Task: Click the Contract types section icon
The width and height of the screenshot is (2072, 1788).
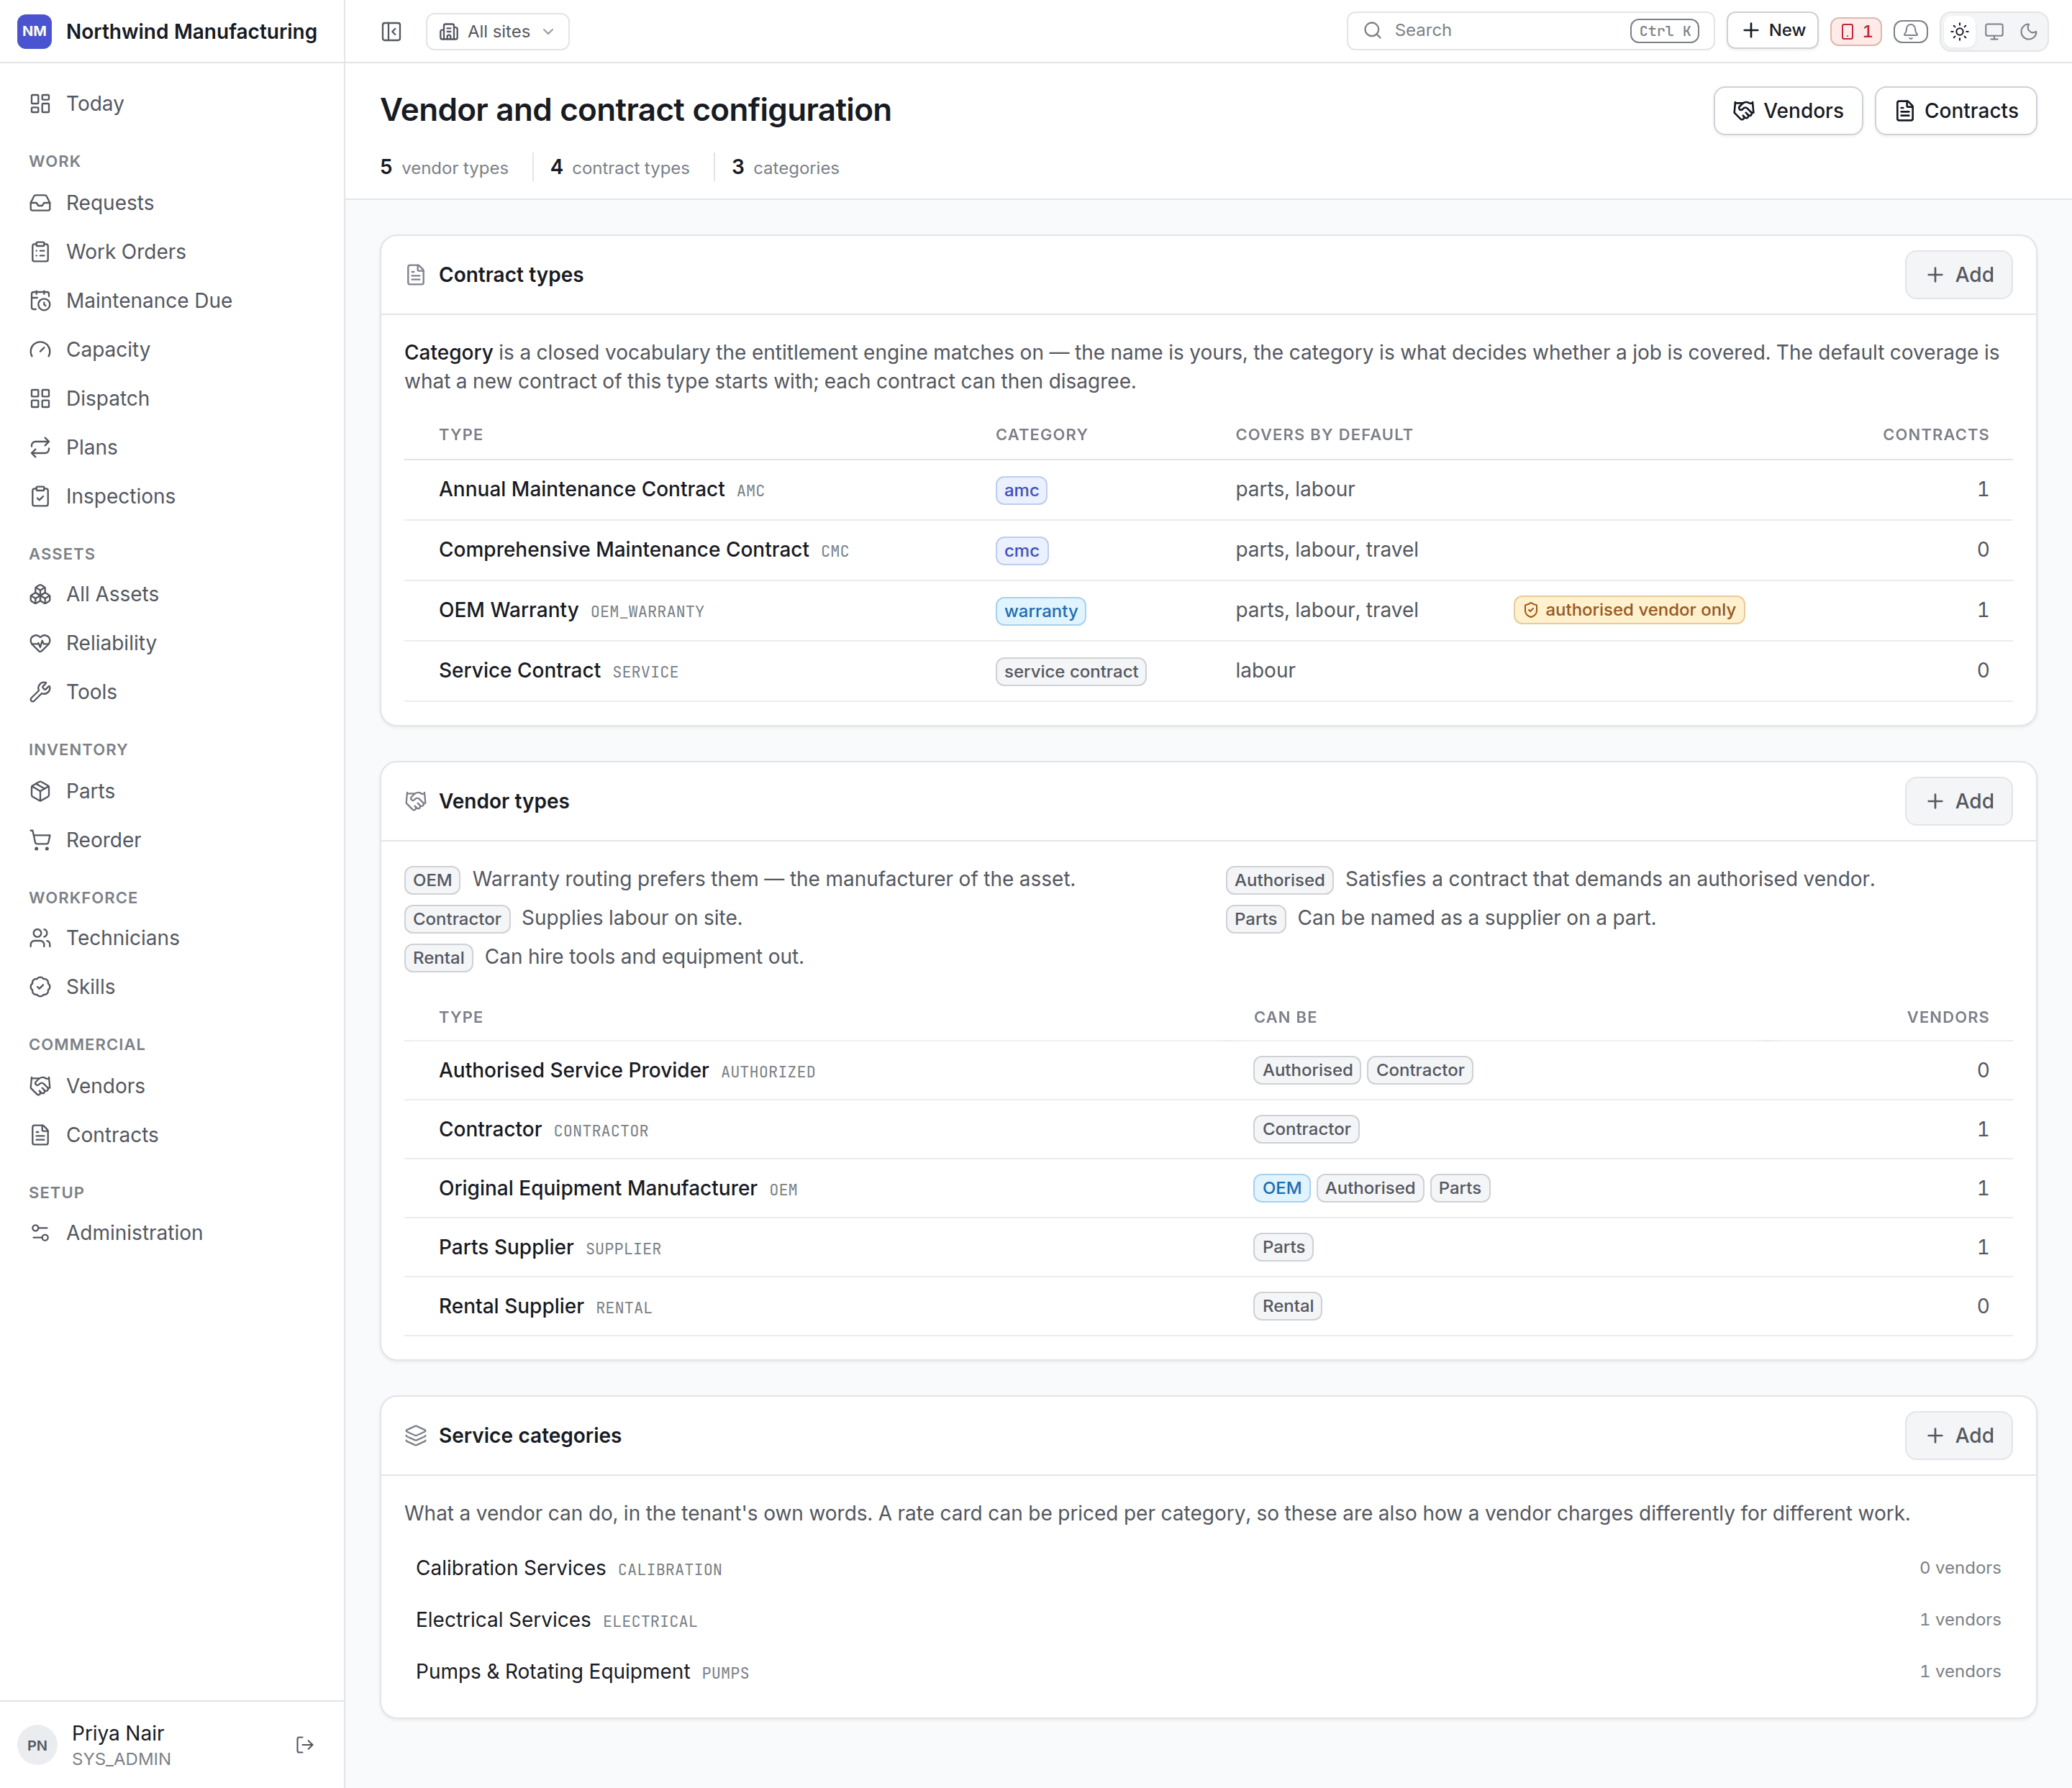Action: 416,275
